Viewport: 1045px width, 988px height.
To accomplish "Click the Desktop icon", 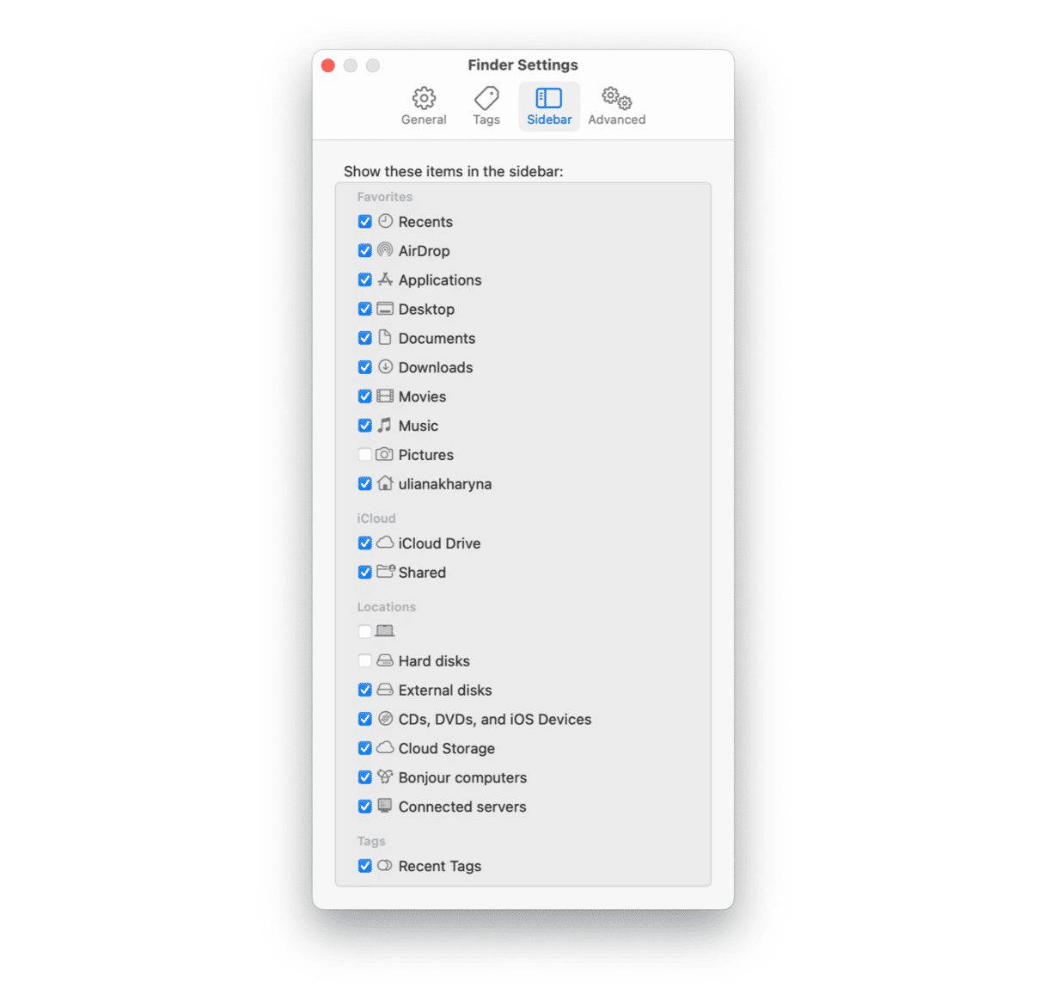I will (385, 309).
